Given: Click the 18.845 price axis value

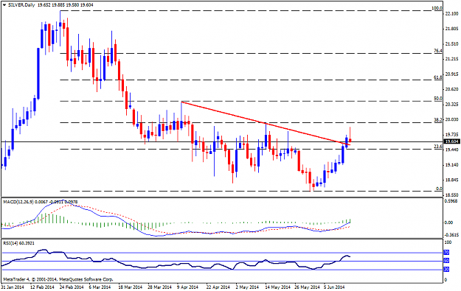Looking at the screenshot, I should tap(452, 180).
